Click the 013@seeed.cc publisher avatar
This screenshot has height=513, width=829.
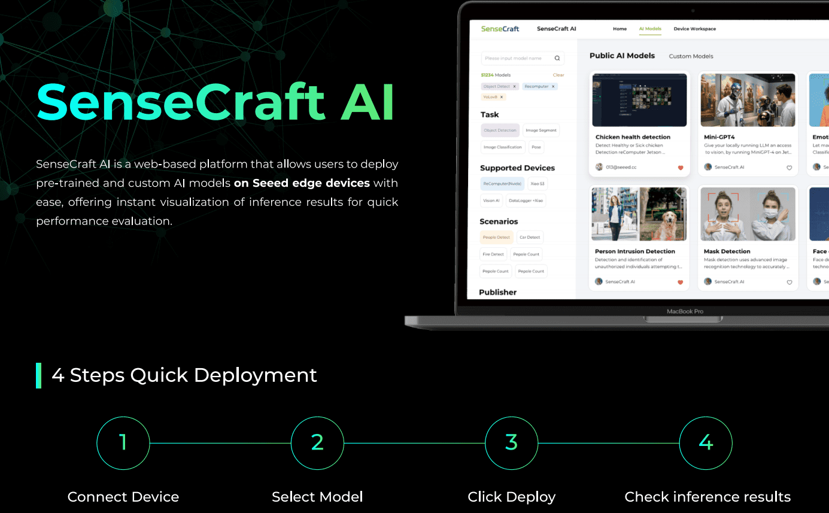coord(599,166)
